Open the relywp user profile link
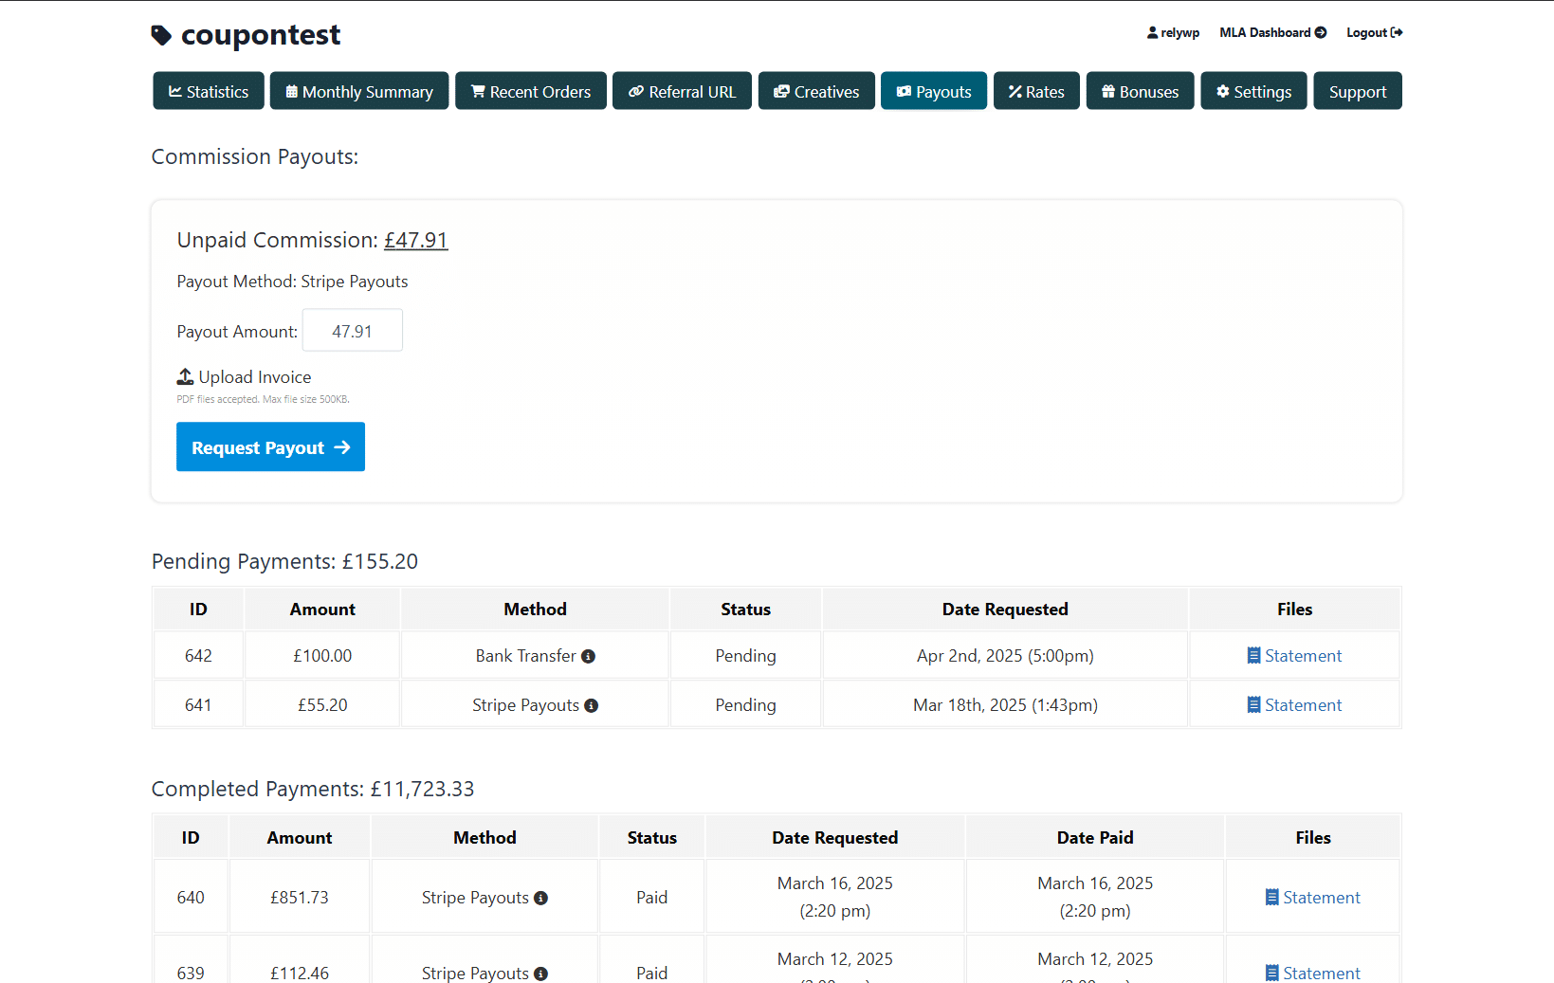 coord(1173,32)
